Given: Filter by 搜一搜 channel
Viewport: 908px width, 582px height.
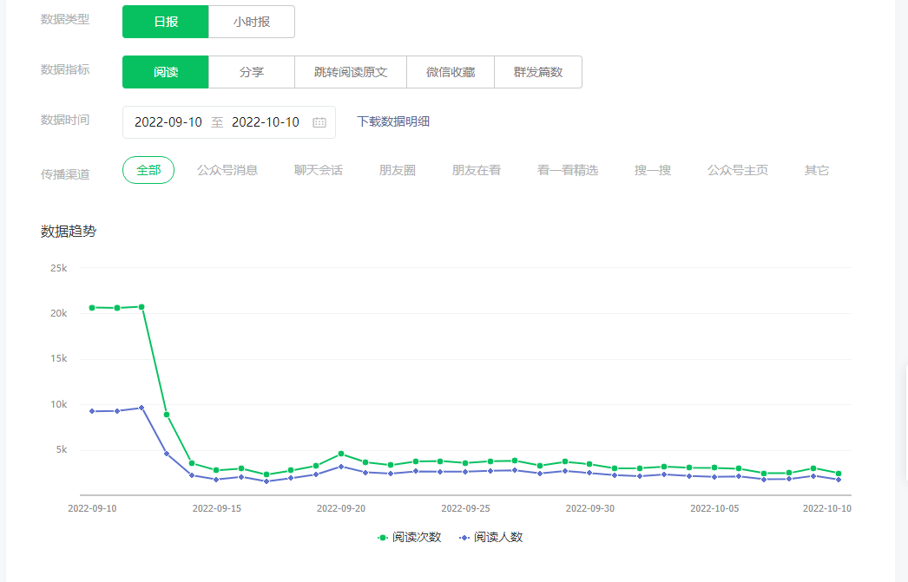Looking at the screenshot, I should pyautogui.click(x=653, y=170).
